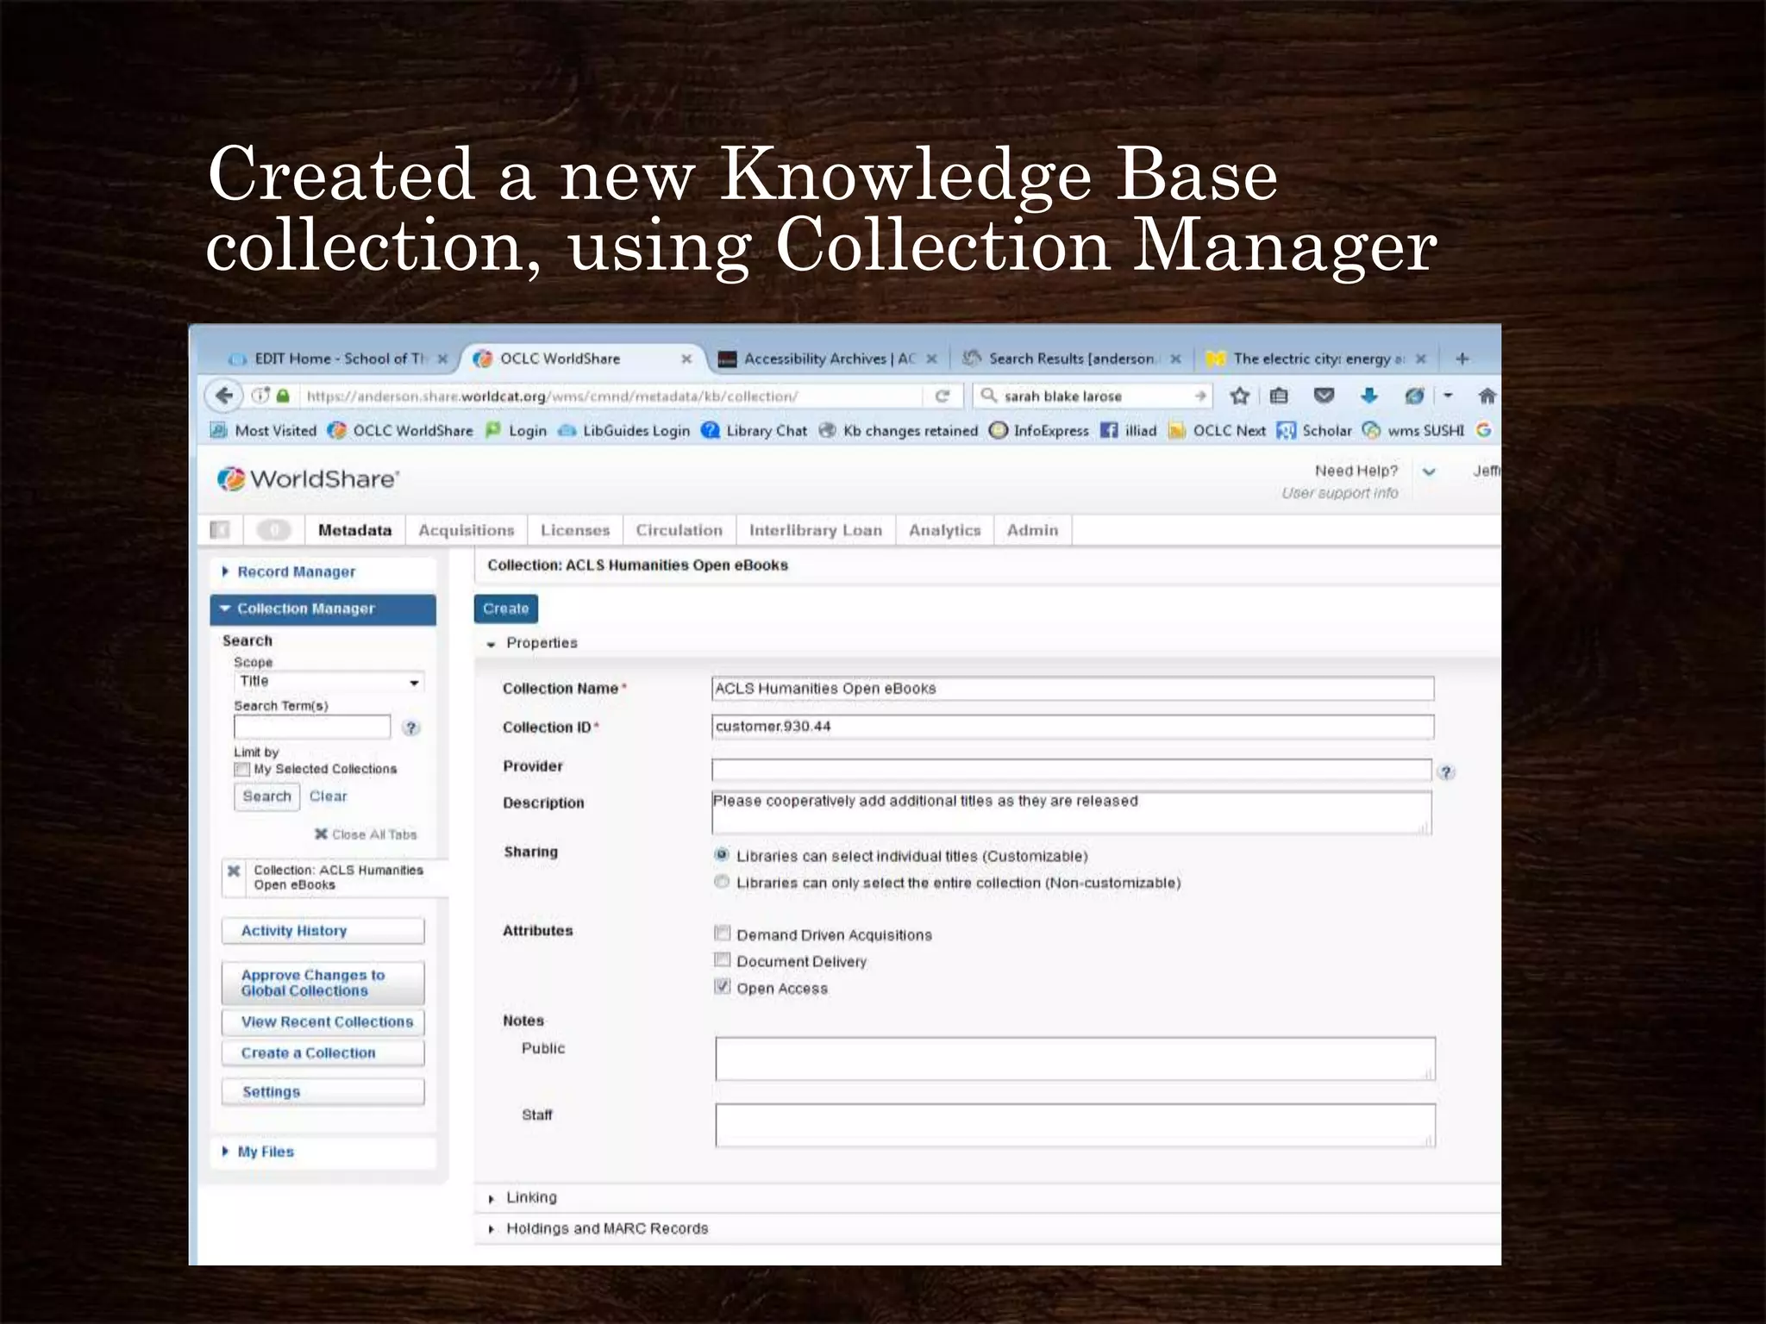Bookmark this page with the star icon
1766x1324 pixels.
click(1240, 396)
